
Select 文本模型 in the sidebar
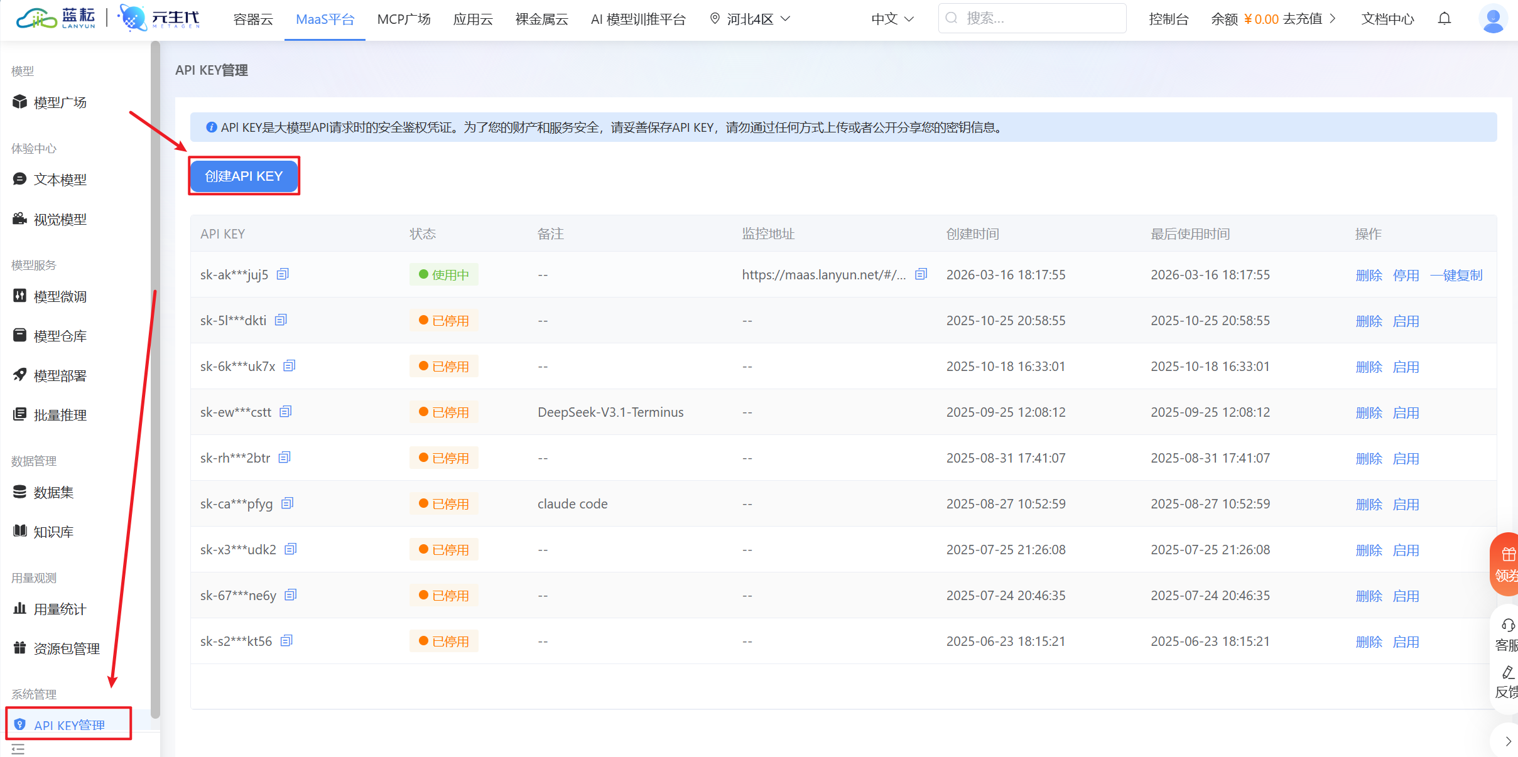click(60, 179)
